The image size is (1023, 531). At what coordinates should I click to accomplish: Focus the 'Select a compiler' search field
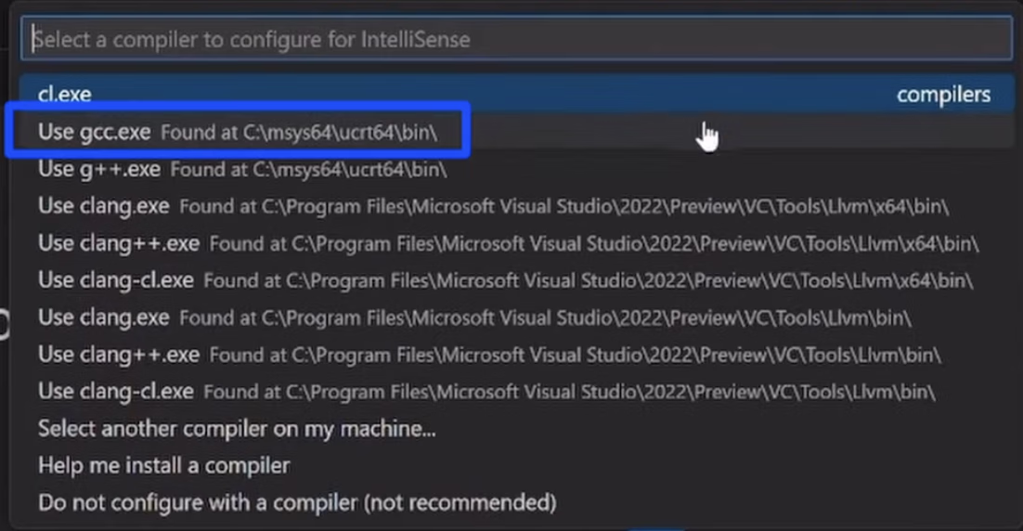pos(516,39)
